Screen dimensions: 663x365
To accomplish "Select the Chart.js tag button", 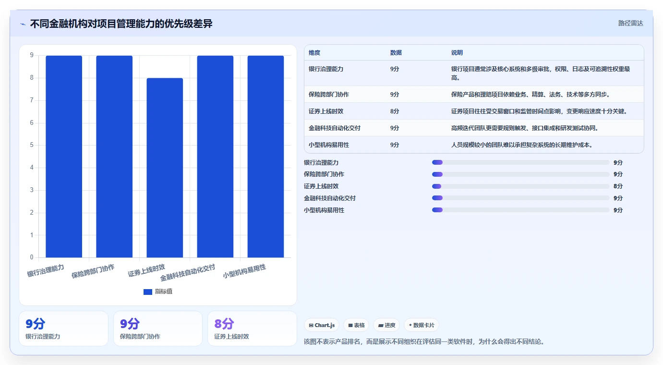I will click(x=322, y=325).
